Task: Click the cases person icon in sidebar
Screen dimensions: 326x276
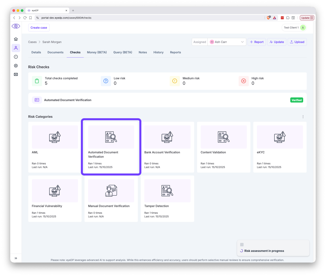Action: click(16, 48)
